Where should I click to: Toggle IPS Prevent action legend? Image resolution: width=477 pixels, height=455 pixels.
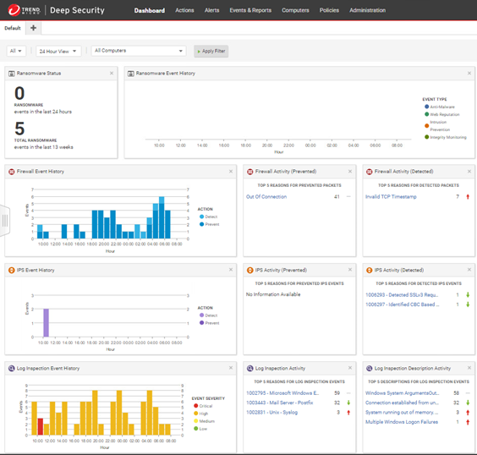[x=201, y=323]
